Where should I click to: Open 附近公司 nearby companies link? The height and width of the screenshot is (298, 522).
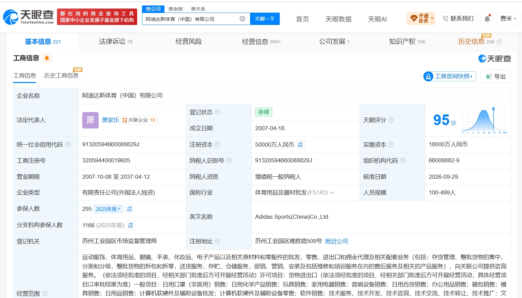pos(337,241)
